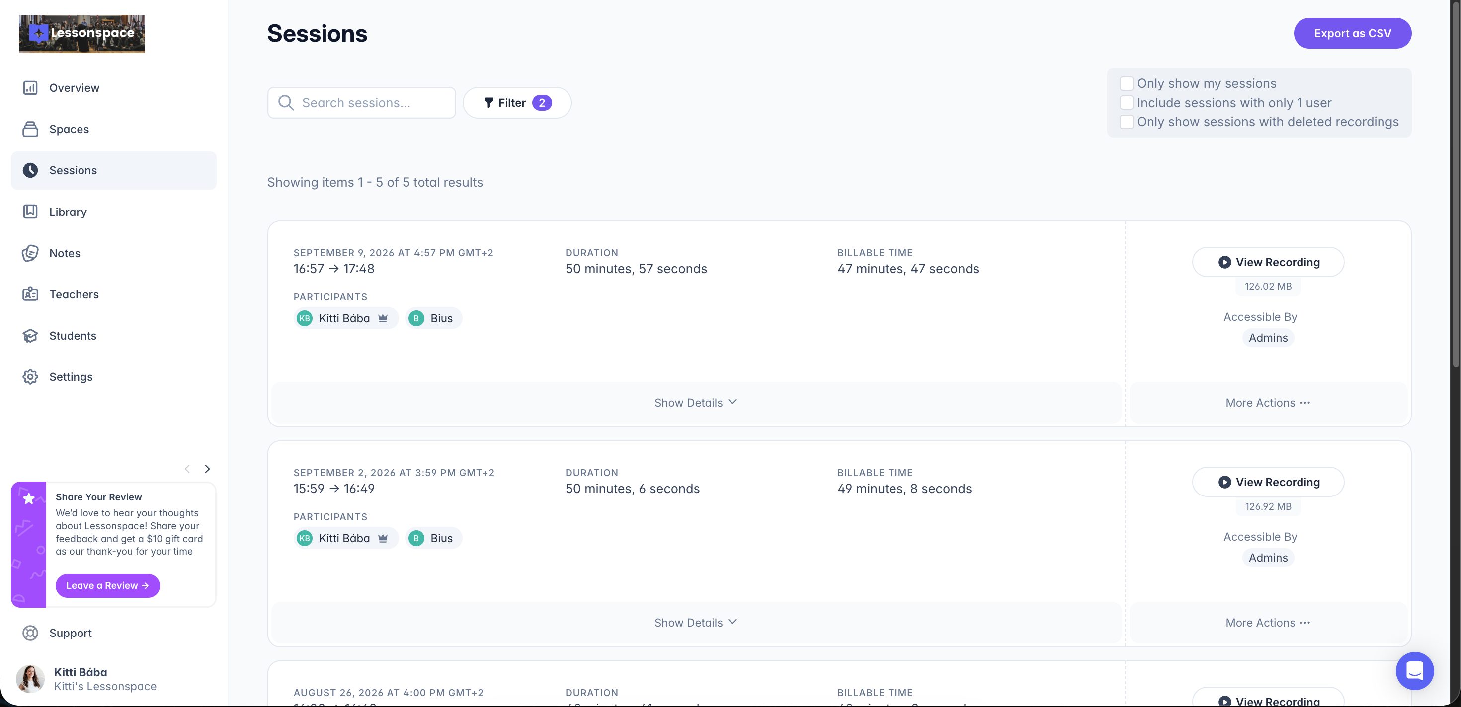Click the Sessions clock icon
Screen dimensions: 1461x707
pyautogui.click(x=30, y=170)
